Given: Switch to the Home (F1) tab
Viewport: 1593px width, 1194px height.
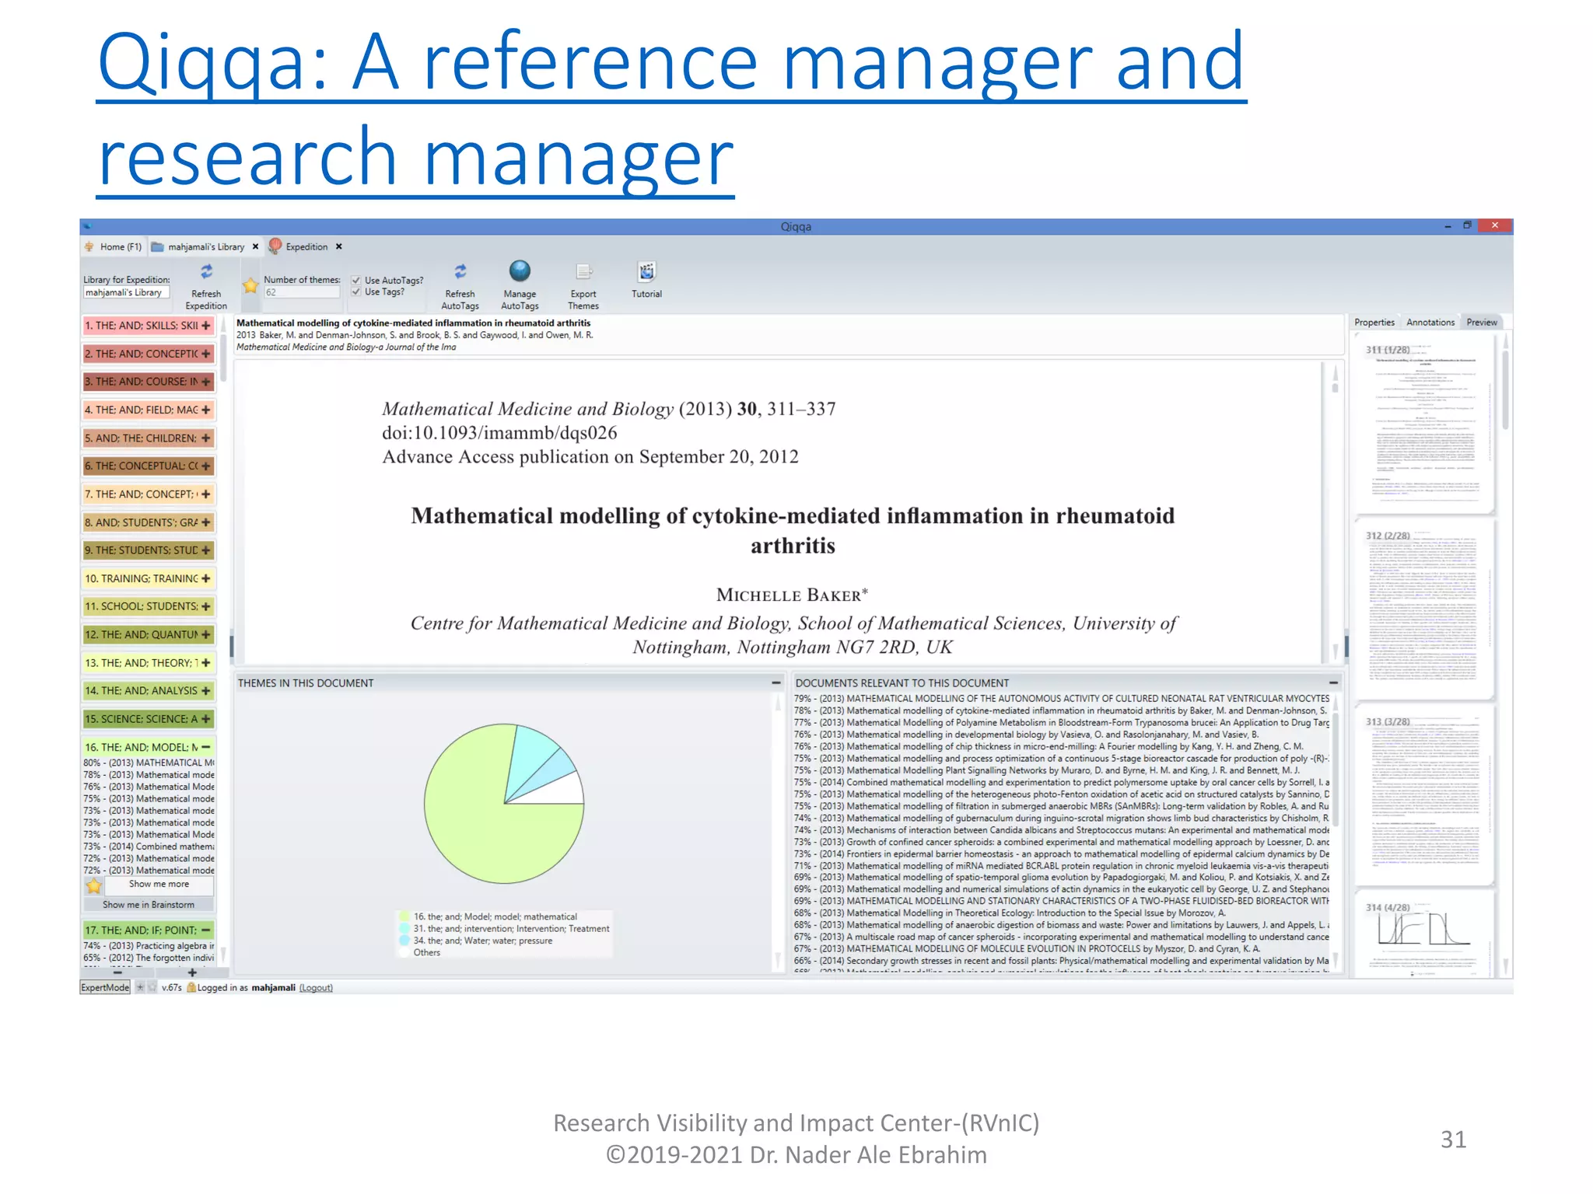Looking at the screenshot, I should (x=114, y=246).
